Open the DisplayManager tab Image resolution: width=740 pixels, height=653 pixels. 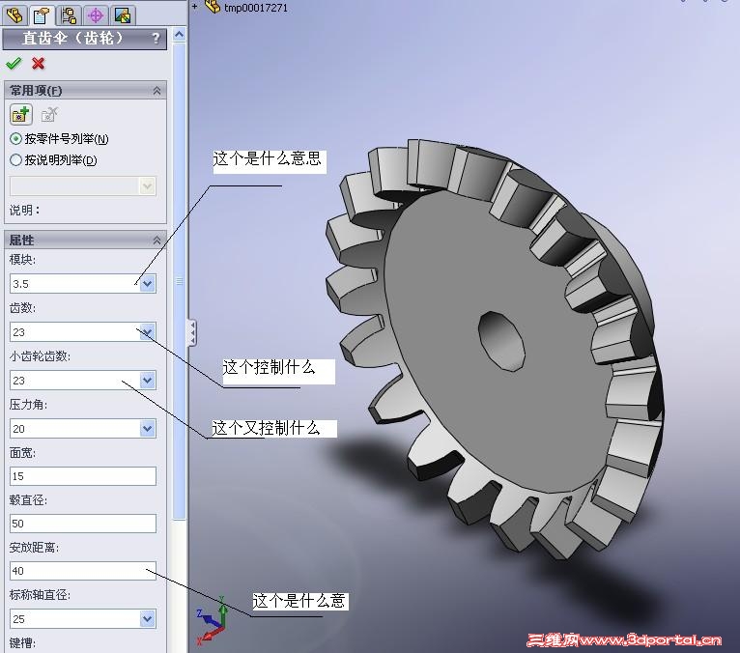[123, 15]
